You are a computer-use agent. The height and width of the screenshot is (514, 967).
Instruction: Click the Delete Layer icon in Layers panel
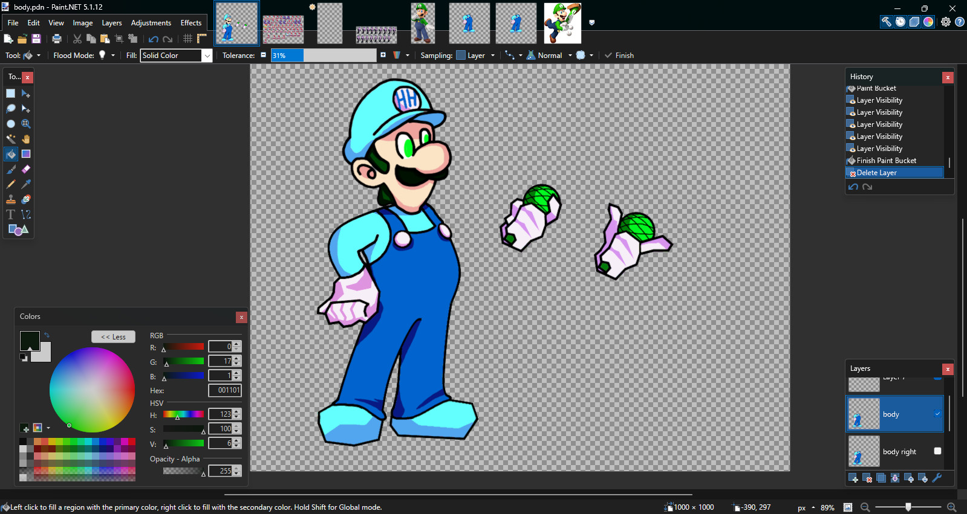(867, 478)
